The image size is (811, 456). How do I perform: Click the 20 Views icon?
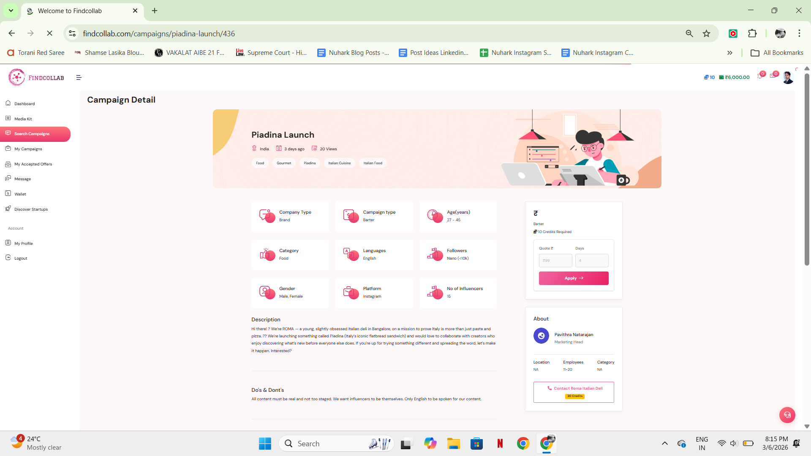coord(314,148)
